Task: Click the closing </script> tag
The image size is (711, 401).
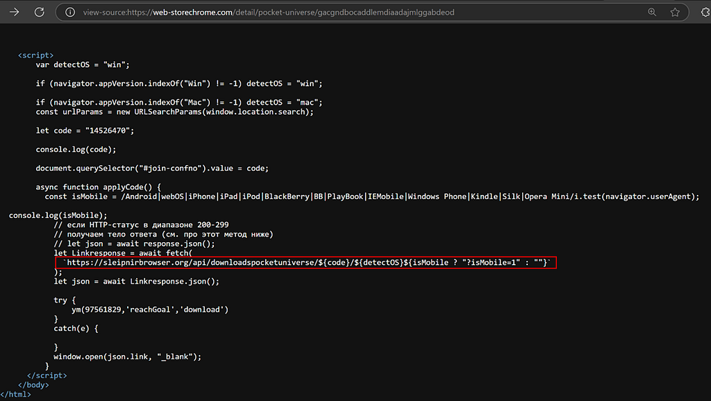Action: click(x=47, y=375)
